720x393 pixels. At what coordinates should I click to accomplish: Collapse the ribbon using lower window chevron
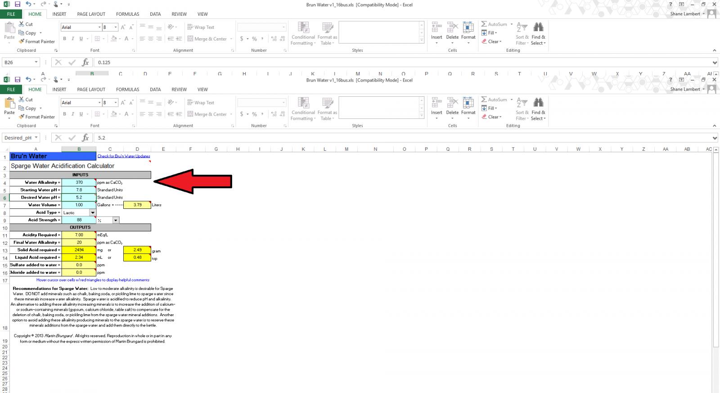pos(715,126)
